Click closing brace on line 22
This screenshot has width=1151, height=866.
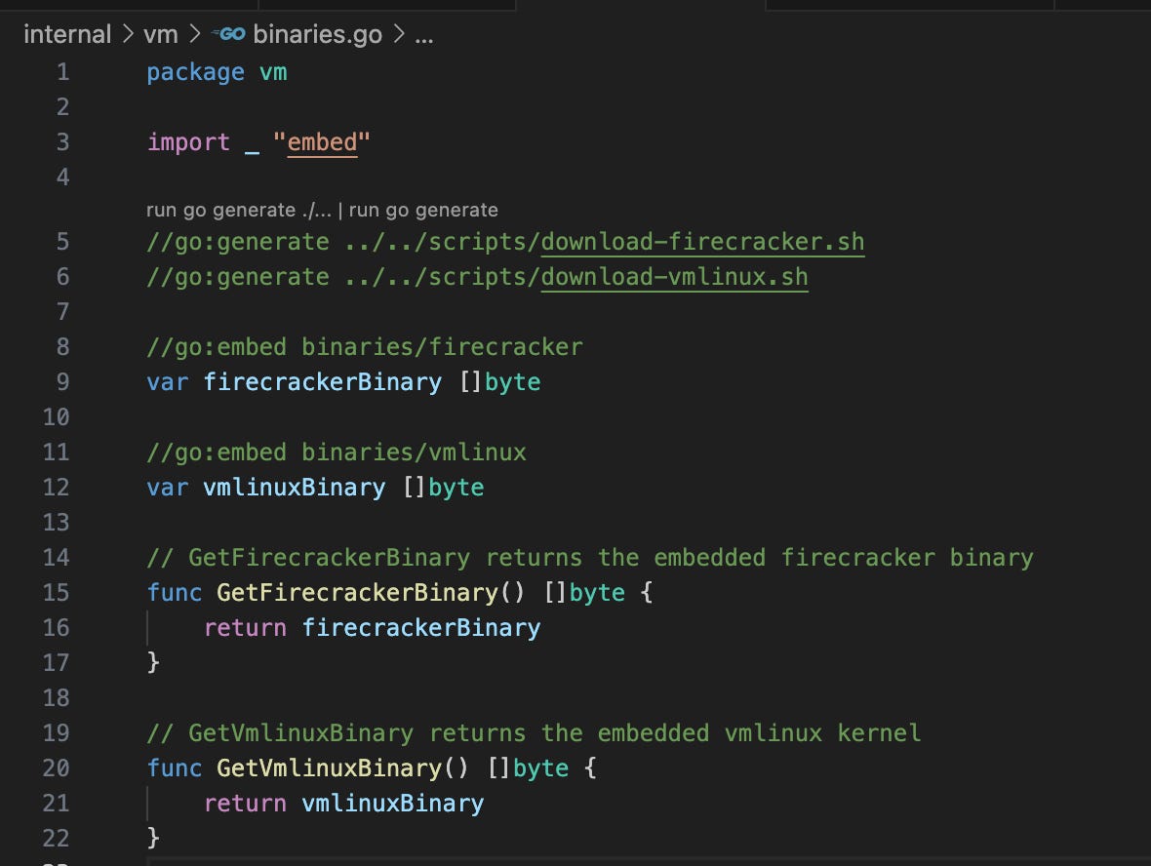tap(153, 838)
